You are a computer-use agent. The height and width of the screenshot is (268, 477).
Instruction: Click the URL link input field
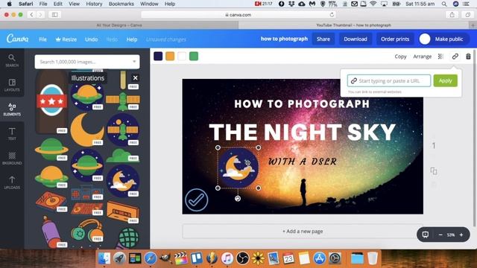tap(389, 80)
